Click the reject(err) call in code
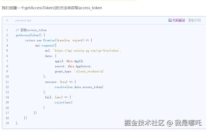Screen dimensions: 206x131 [x=63, y=102]
